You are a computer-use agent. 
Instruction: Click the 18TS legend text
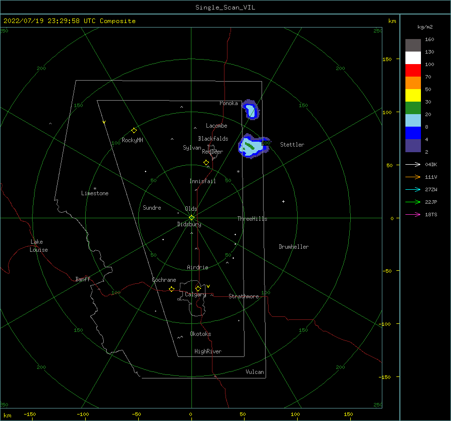click(431, 214)
